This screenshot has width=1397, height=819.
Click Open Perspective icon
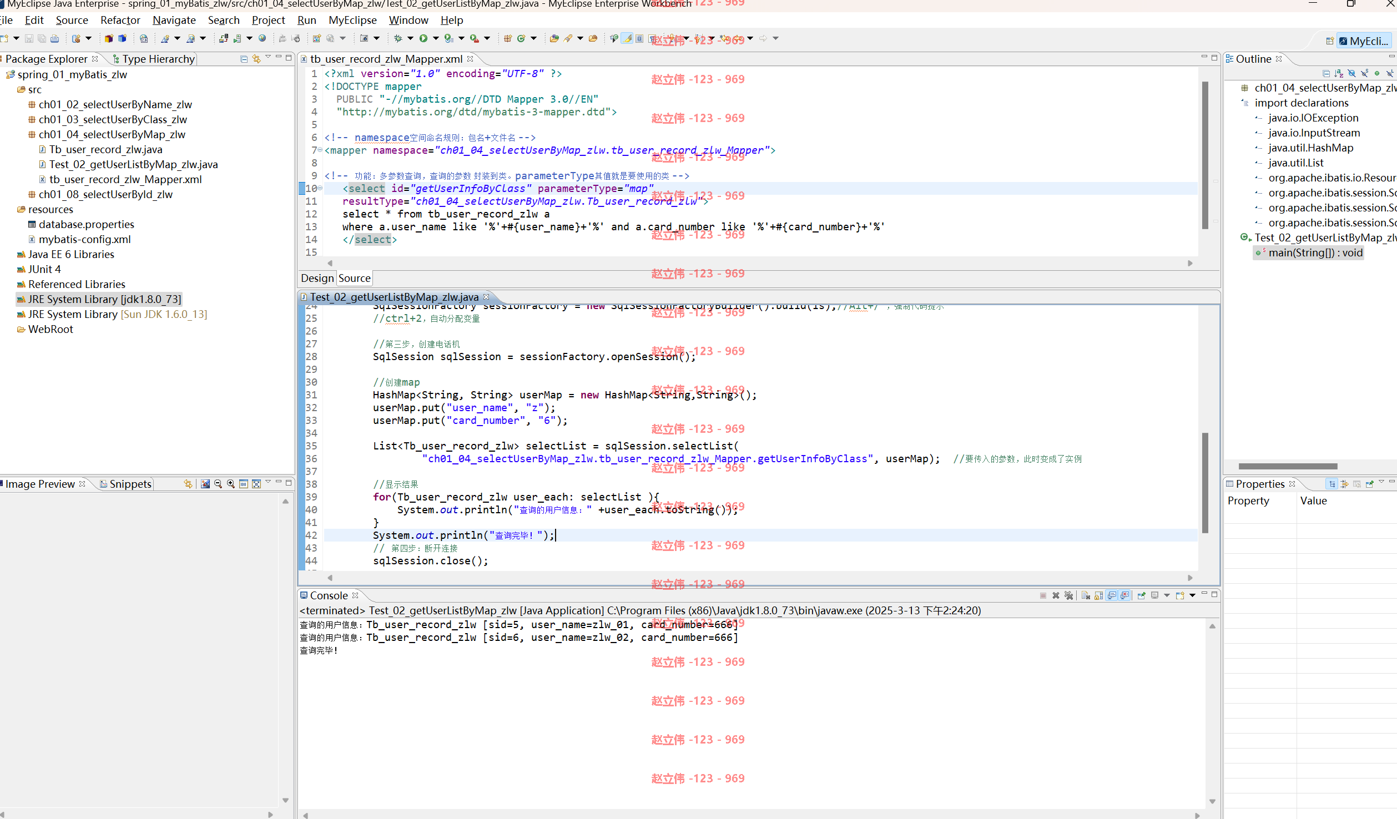1329,41
